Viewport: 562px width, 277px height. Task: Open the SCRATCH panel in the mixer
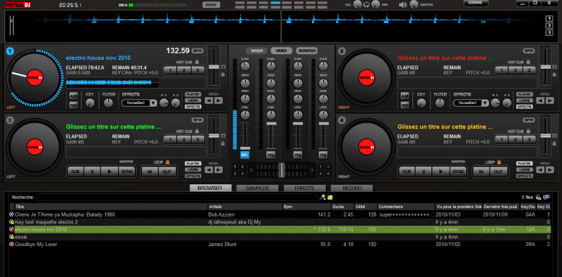click(x=307, y=51)
